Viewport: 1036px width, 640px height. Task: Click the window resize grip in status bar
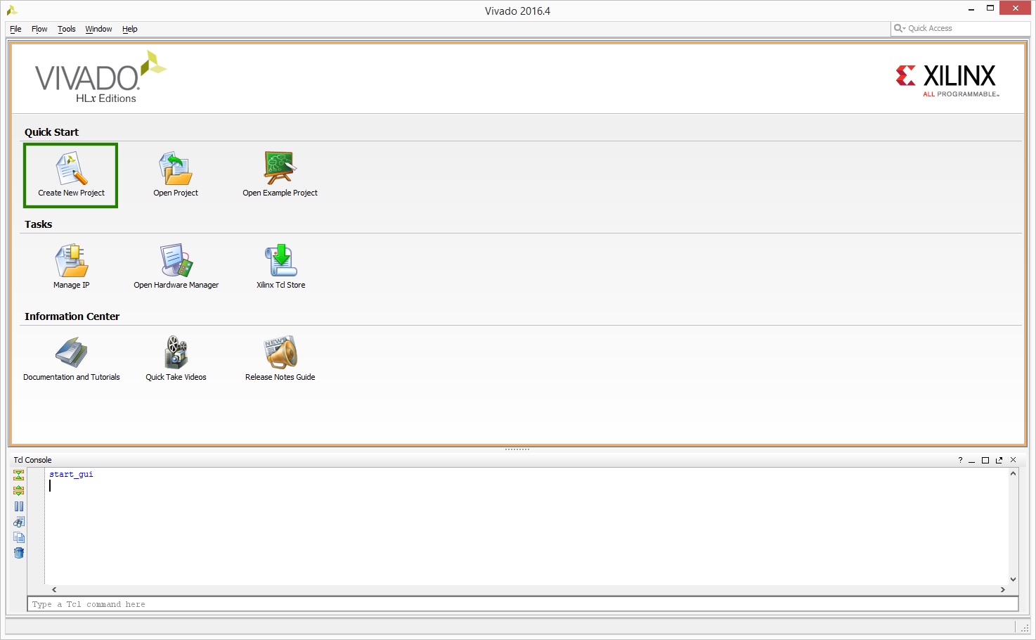1025,627
